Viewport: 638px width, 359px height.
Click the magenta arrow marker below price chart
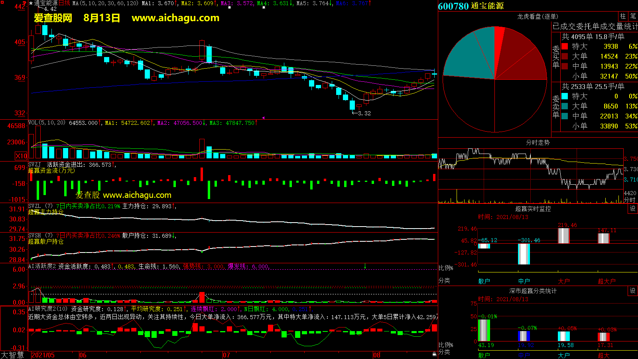(263, 118)
